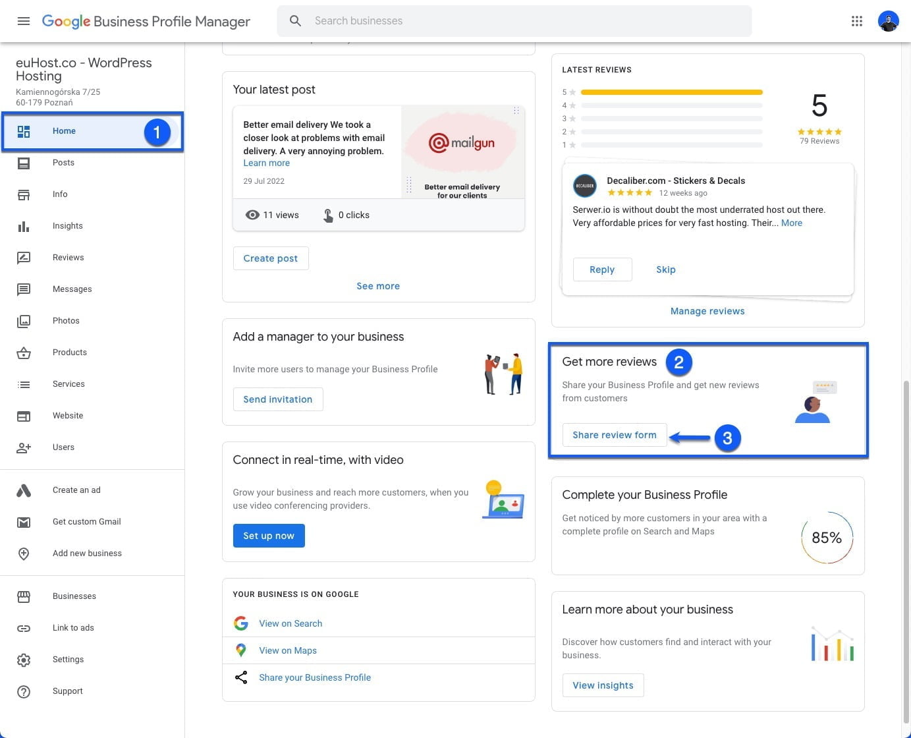Click the Support question mark icon
The width and height of the screenshot is (911, 738).
click(x=24, y=691)
